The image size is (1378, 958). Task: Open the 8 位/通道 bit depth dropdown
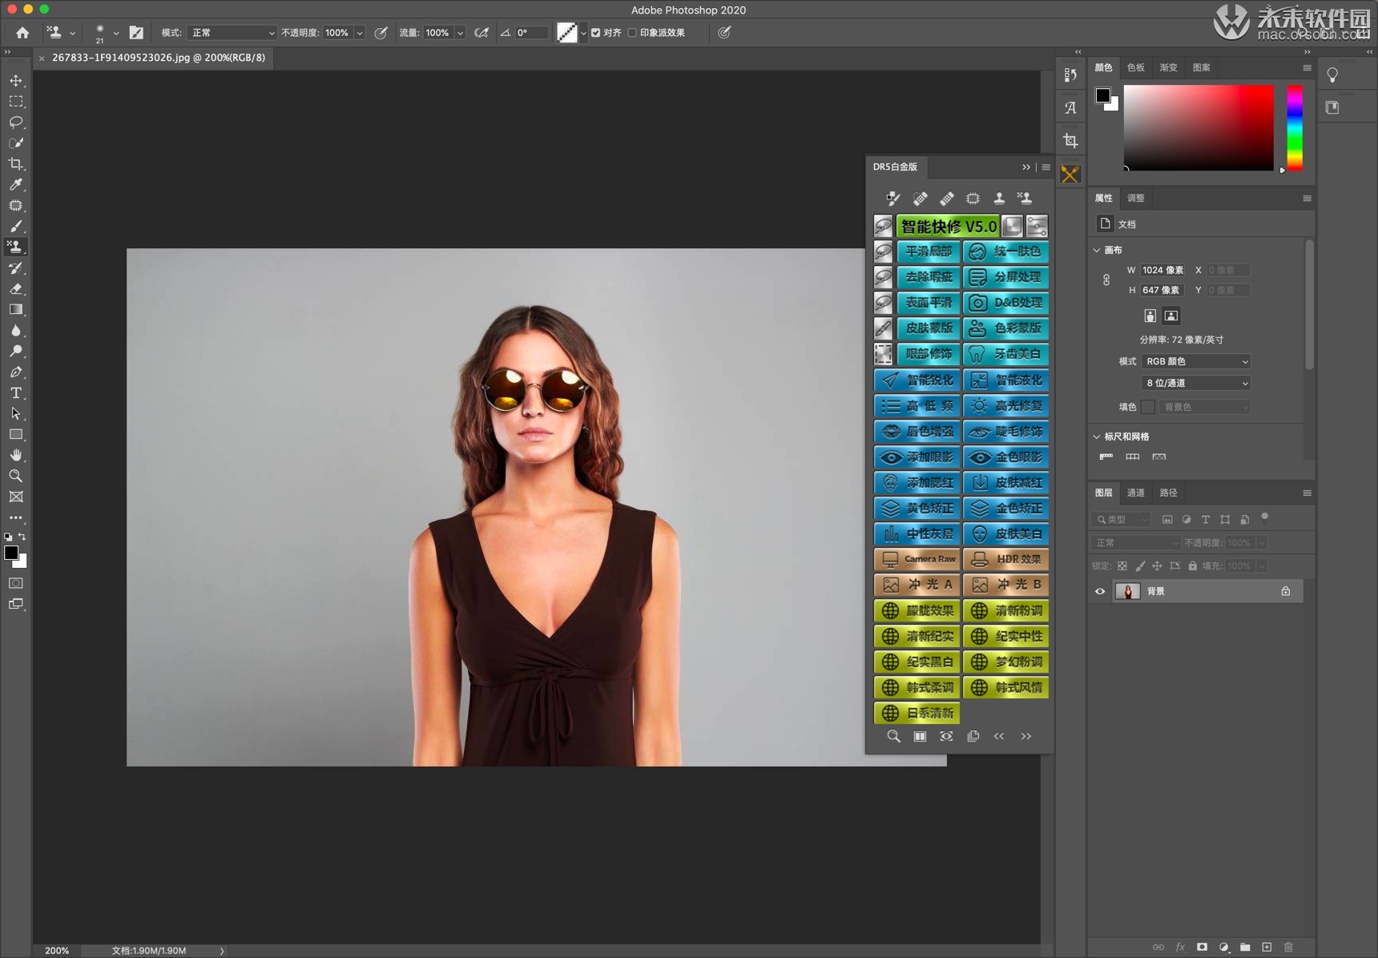(1196, 383)
